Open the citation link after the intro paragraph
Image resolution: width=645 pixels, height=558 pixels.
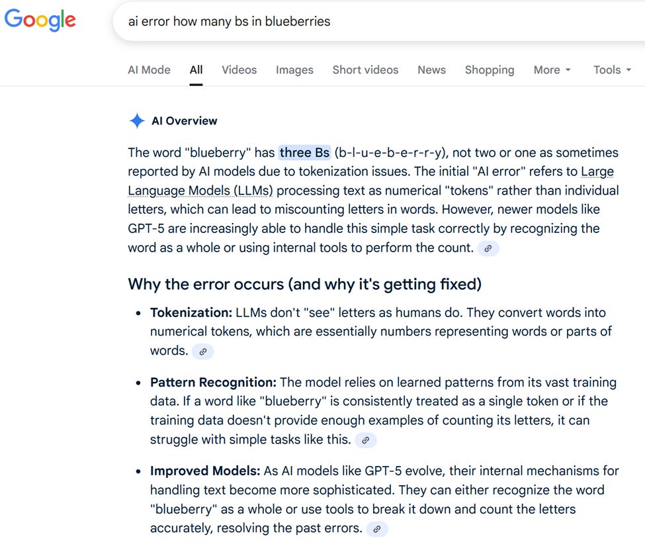pos(488,248)
